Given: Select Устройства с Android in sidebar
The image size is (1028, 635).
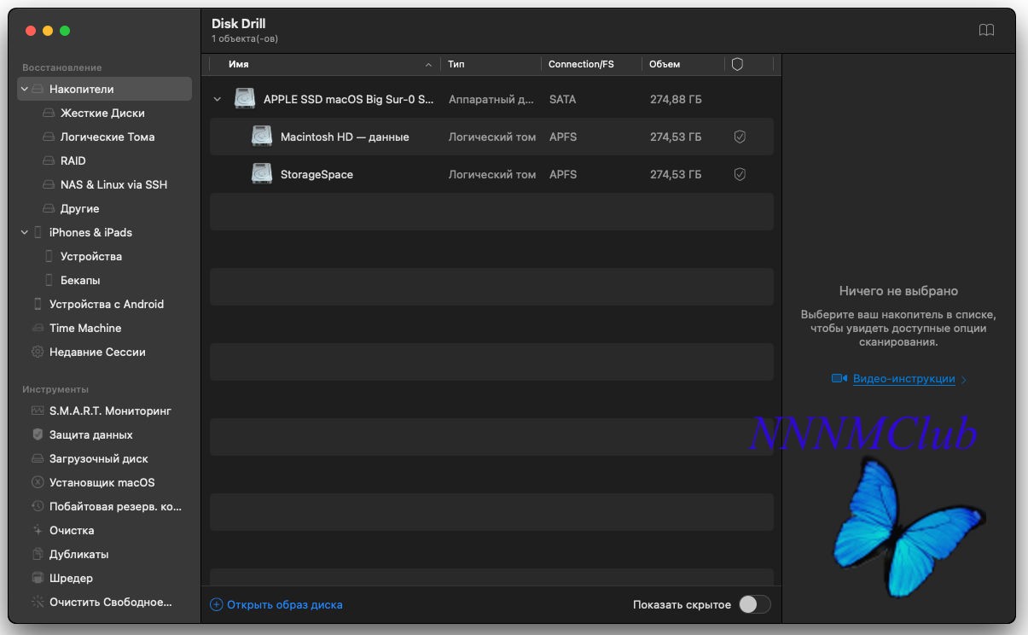Looking at the screenshot, I should pos(107,304).
